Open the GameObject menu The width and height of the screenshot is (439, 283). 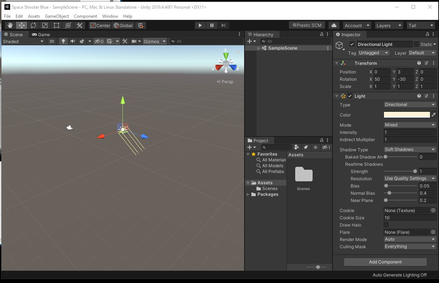click(57, 16)
